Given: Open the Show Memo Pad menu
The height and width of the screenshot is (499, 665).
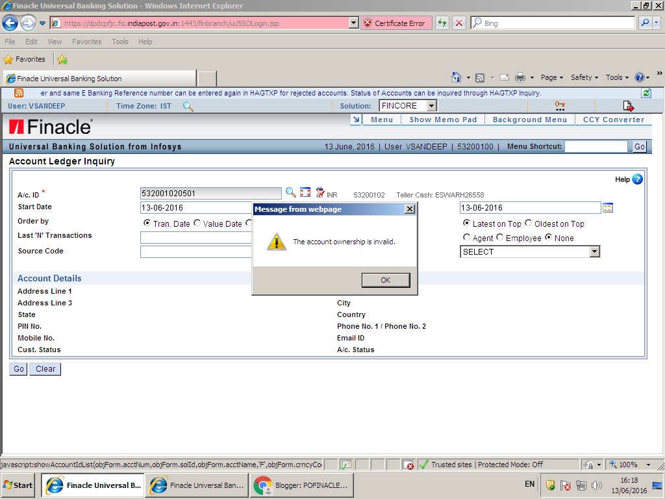Looking at the screenshot, I should click(442, 120).
